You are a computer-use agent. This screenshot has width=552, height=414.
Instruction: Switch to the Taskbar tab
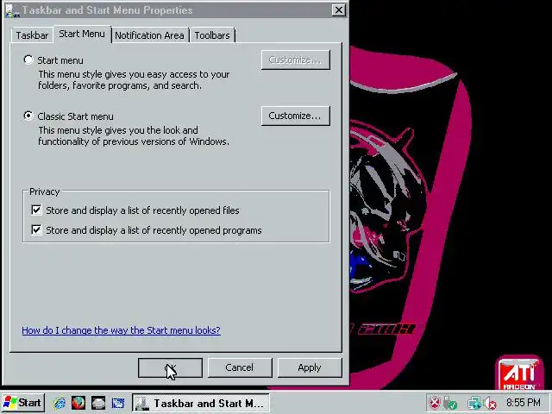point(32,35)
